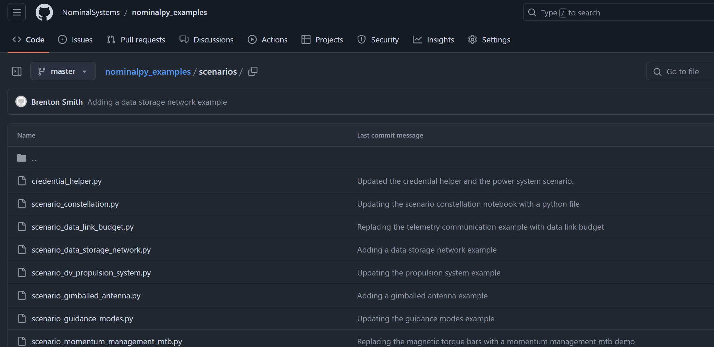Open the Issues tab
714x347 pixels.
coord(75,40)
